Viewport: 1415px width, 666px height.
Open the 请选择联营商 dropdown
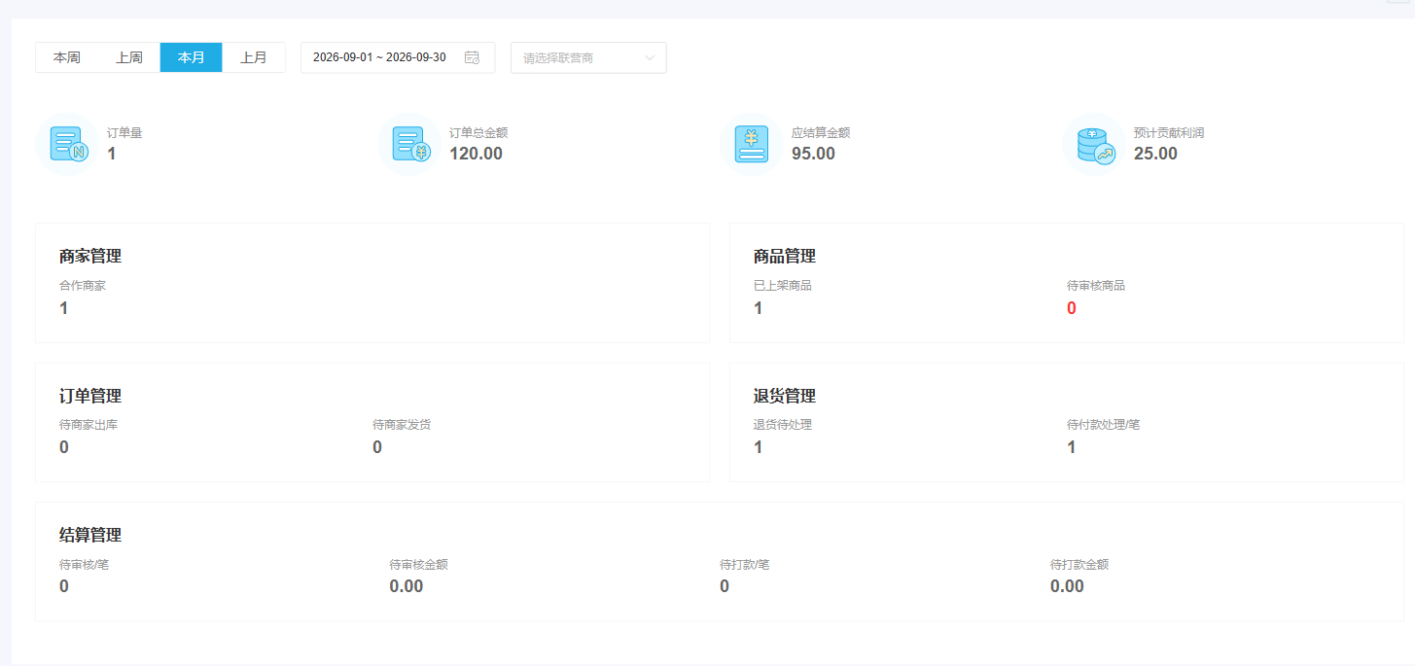588,57
